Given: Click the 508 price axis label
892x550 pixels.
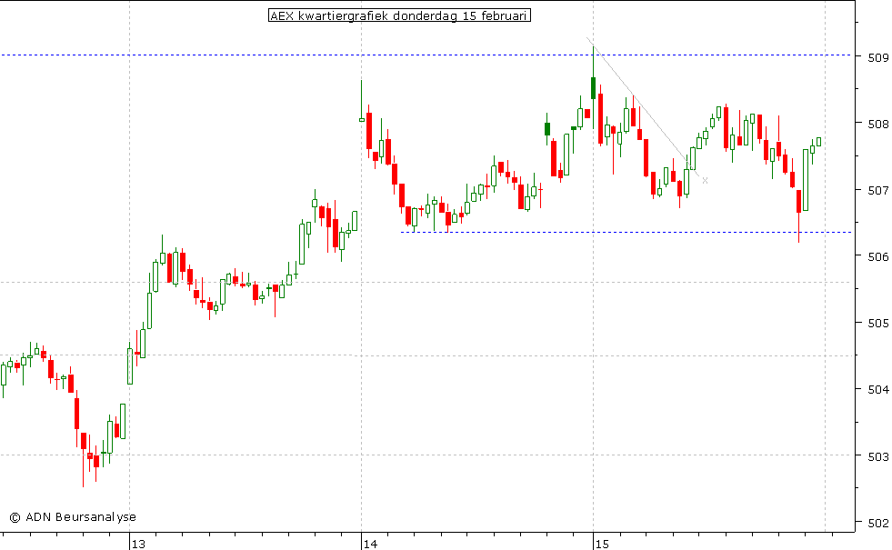Looking at the screenshot, I should pos(877,124).
